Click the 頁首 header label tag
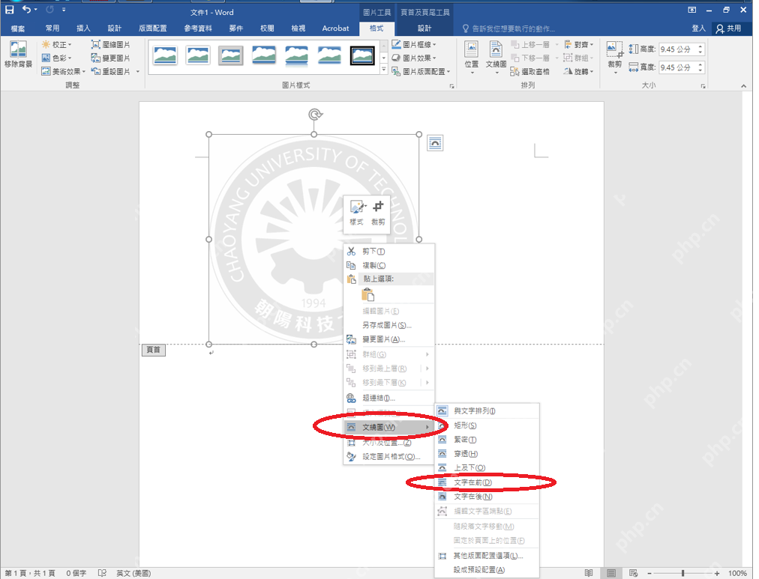This screenshot has height=579, width=759. click(x=154, y=350)
